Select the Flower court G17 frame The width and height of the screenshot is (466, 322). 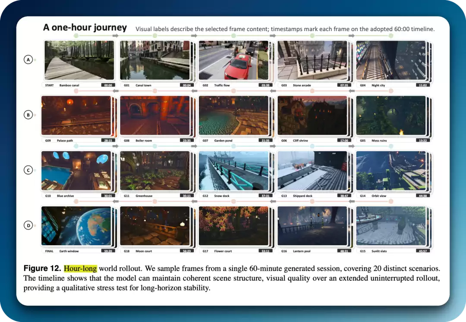[233, 226]
